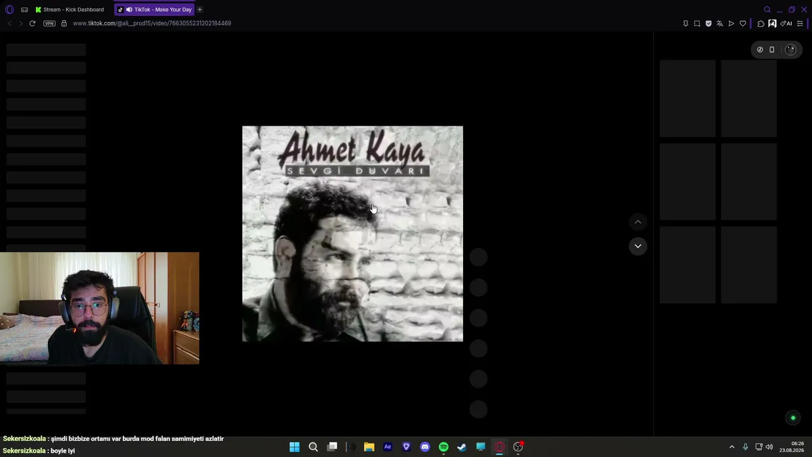Open the TikTok mobile app icon

click(772, 50)
